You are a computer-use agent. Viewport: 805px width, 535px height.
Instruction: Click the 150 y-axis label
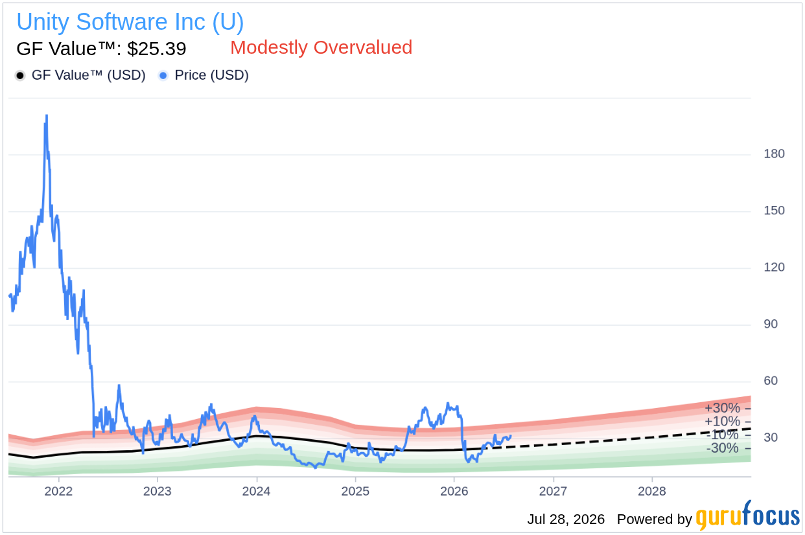pos(774,211)
